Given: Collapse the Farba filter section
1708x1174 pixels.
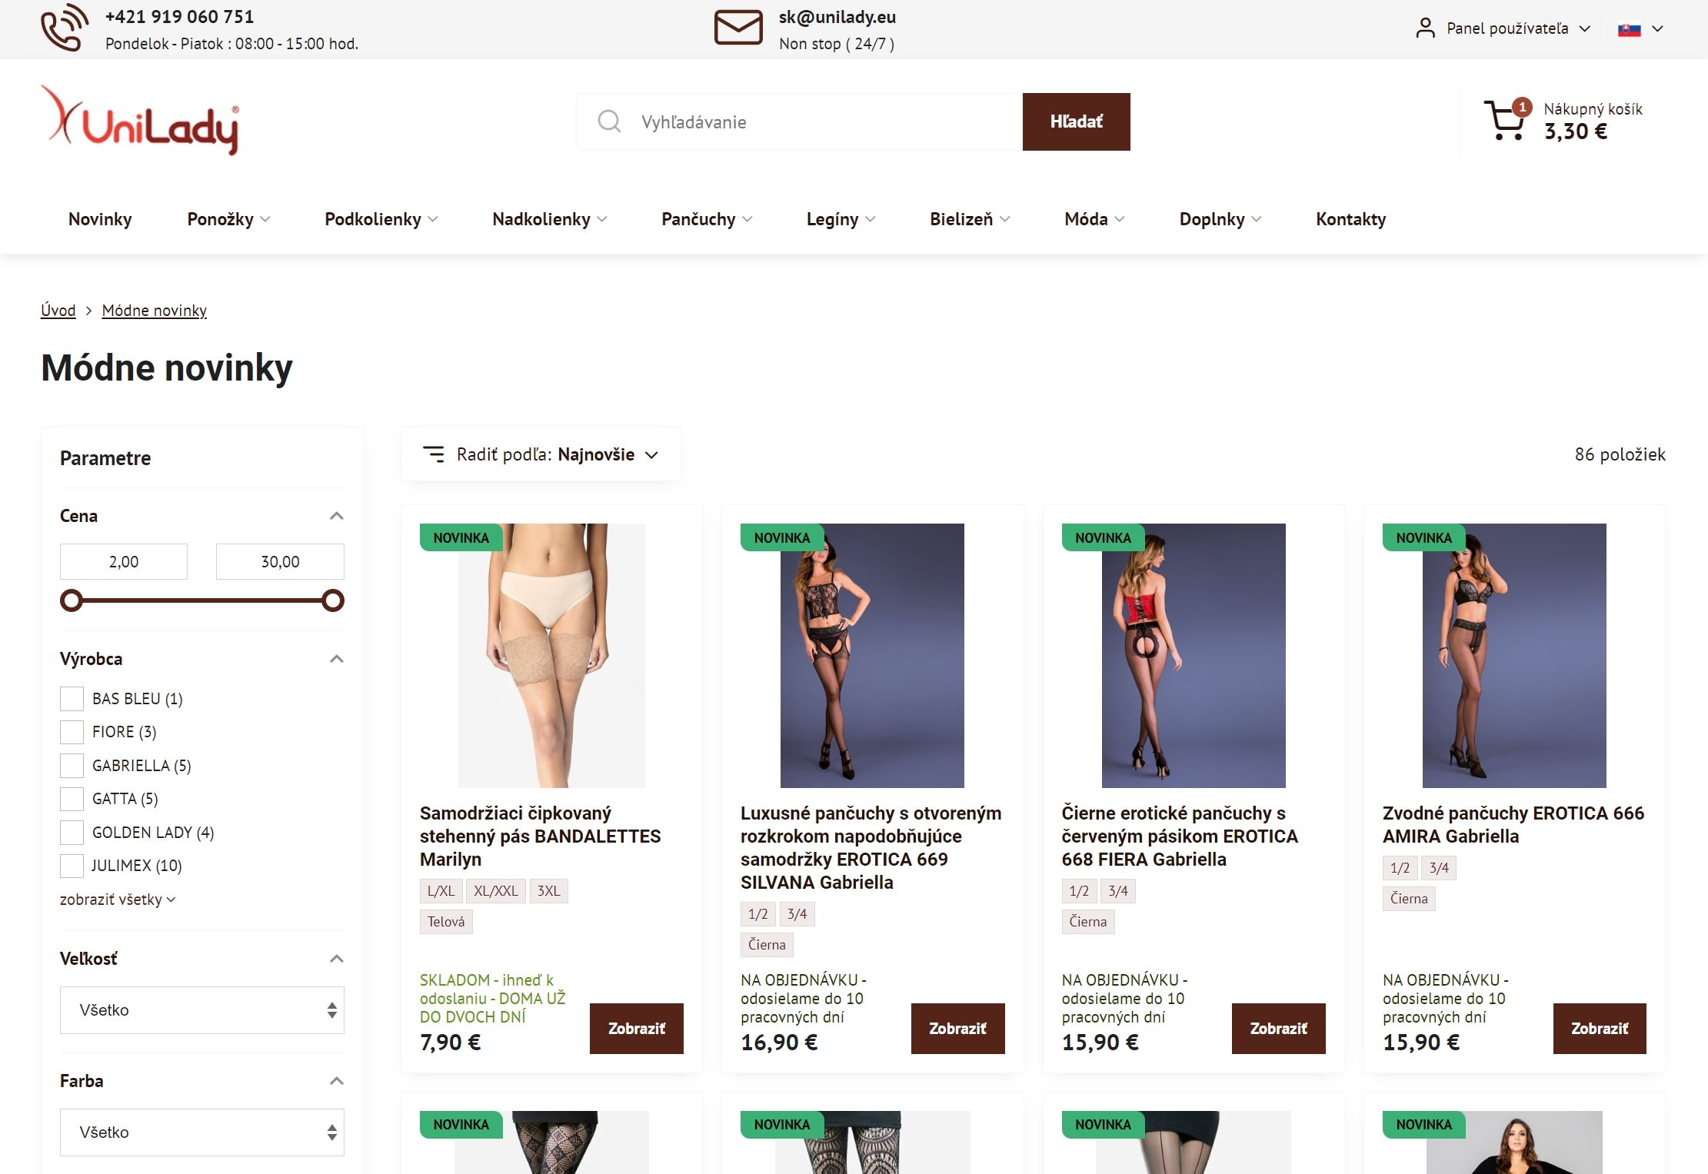Looking at the screenshot, I should click(336, 1081).
